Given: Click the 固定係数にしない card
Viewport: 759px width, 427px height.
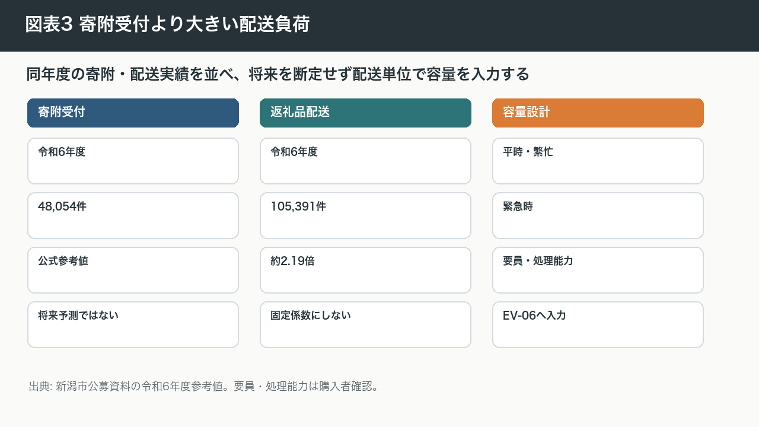Looking at the screenshot, I should pyautogui.click(x=365, y=325).
